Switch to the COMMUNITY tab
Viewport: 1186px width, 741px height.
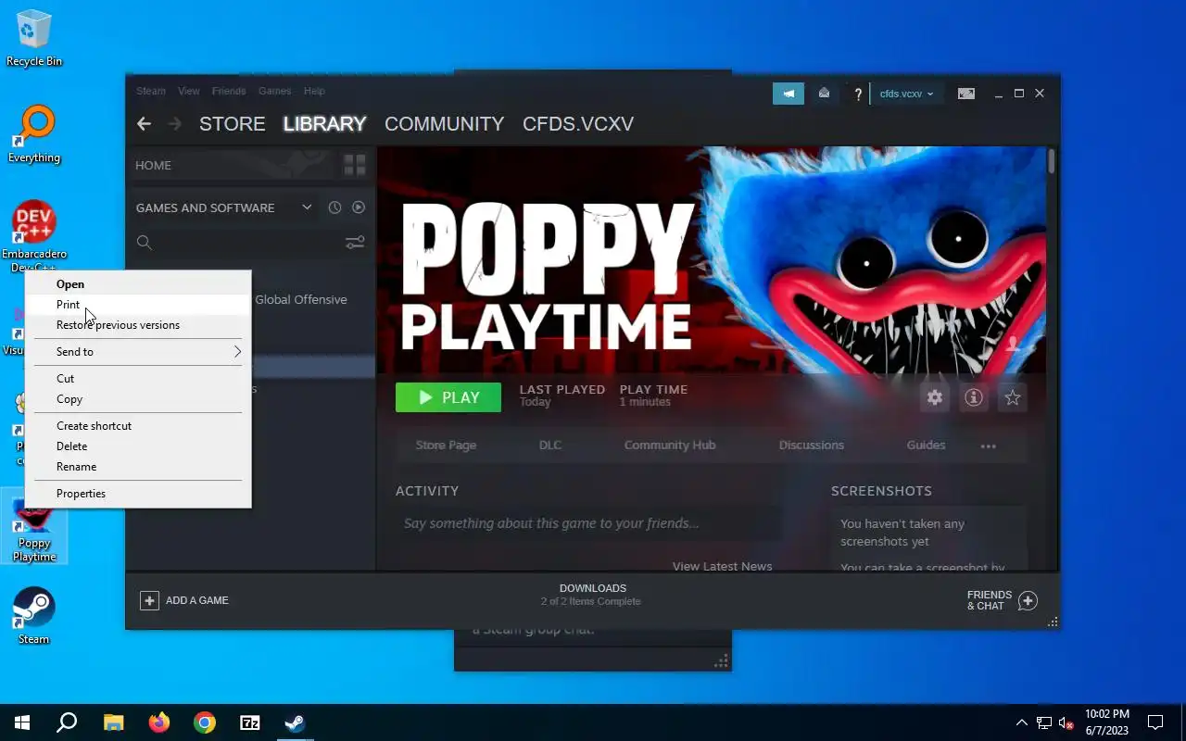(445, 123)
